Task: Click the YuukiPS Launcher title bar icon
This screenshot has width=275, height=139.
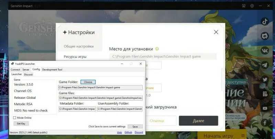Action: (12, 64)
